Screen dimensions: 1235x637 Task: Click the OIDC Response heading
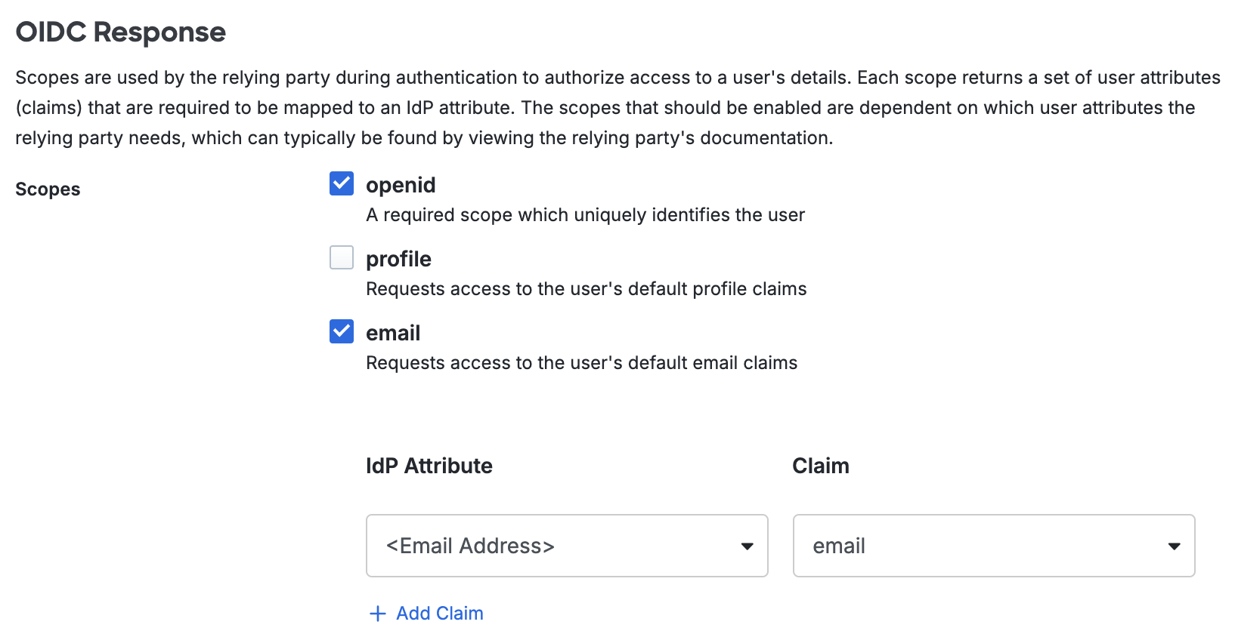(x=121, y=32)
